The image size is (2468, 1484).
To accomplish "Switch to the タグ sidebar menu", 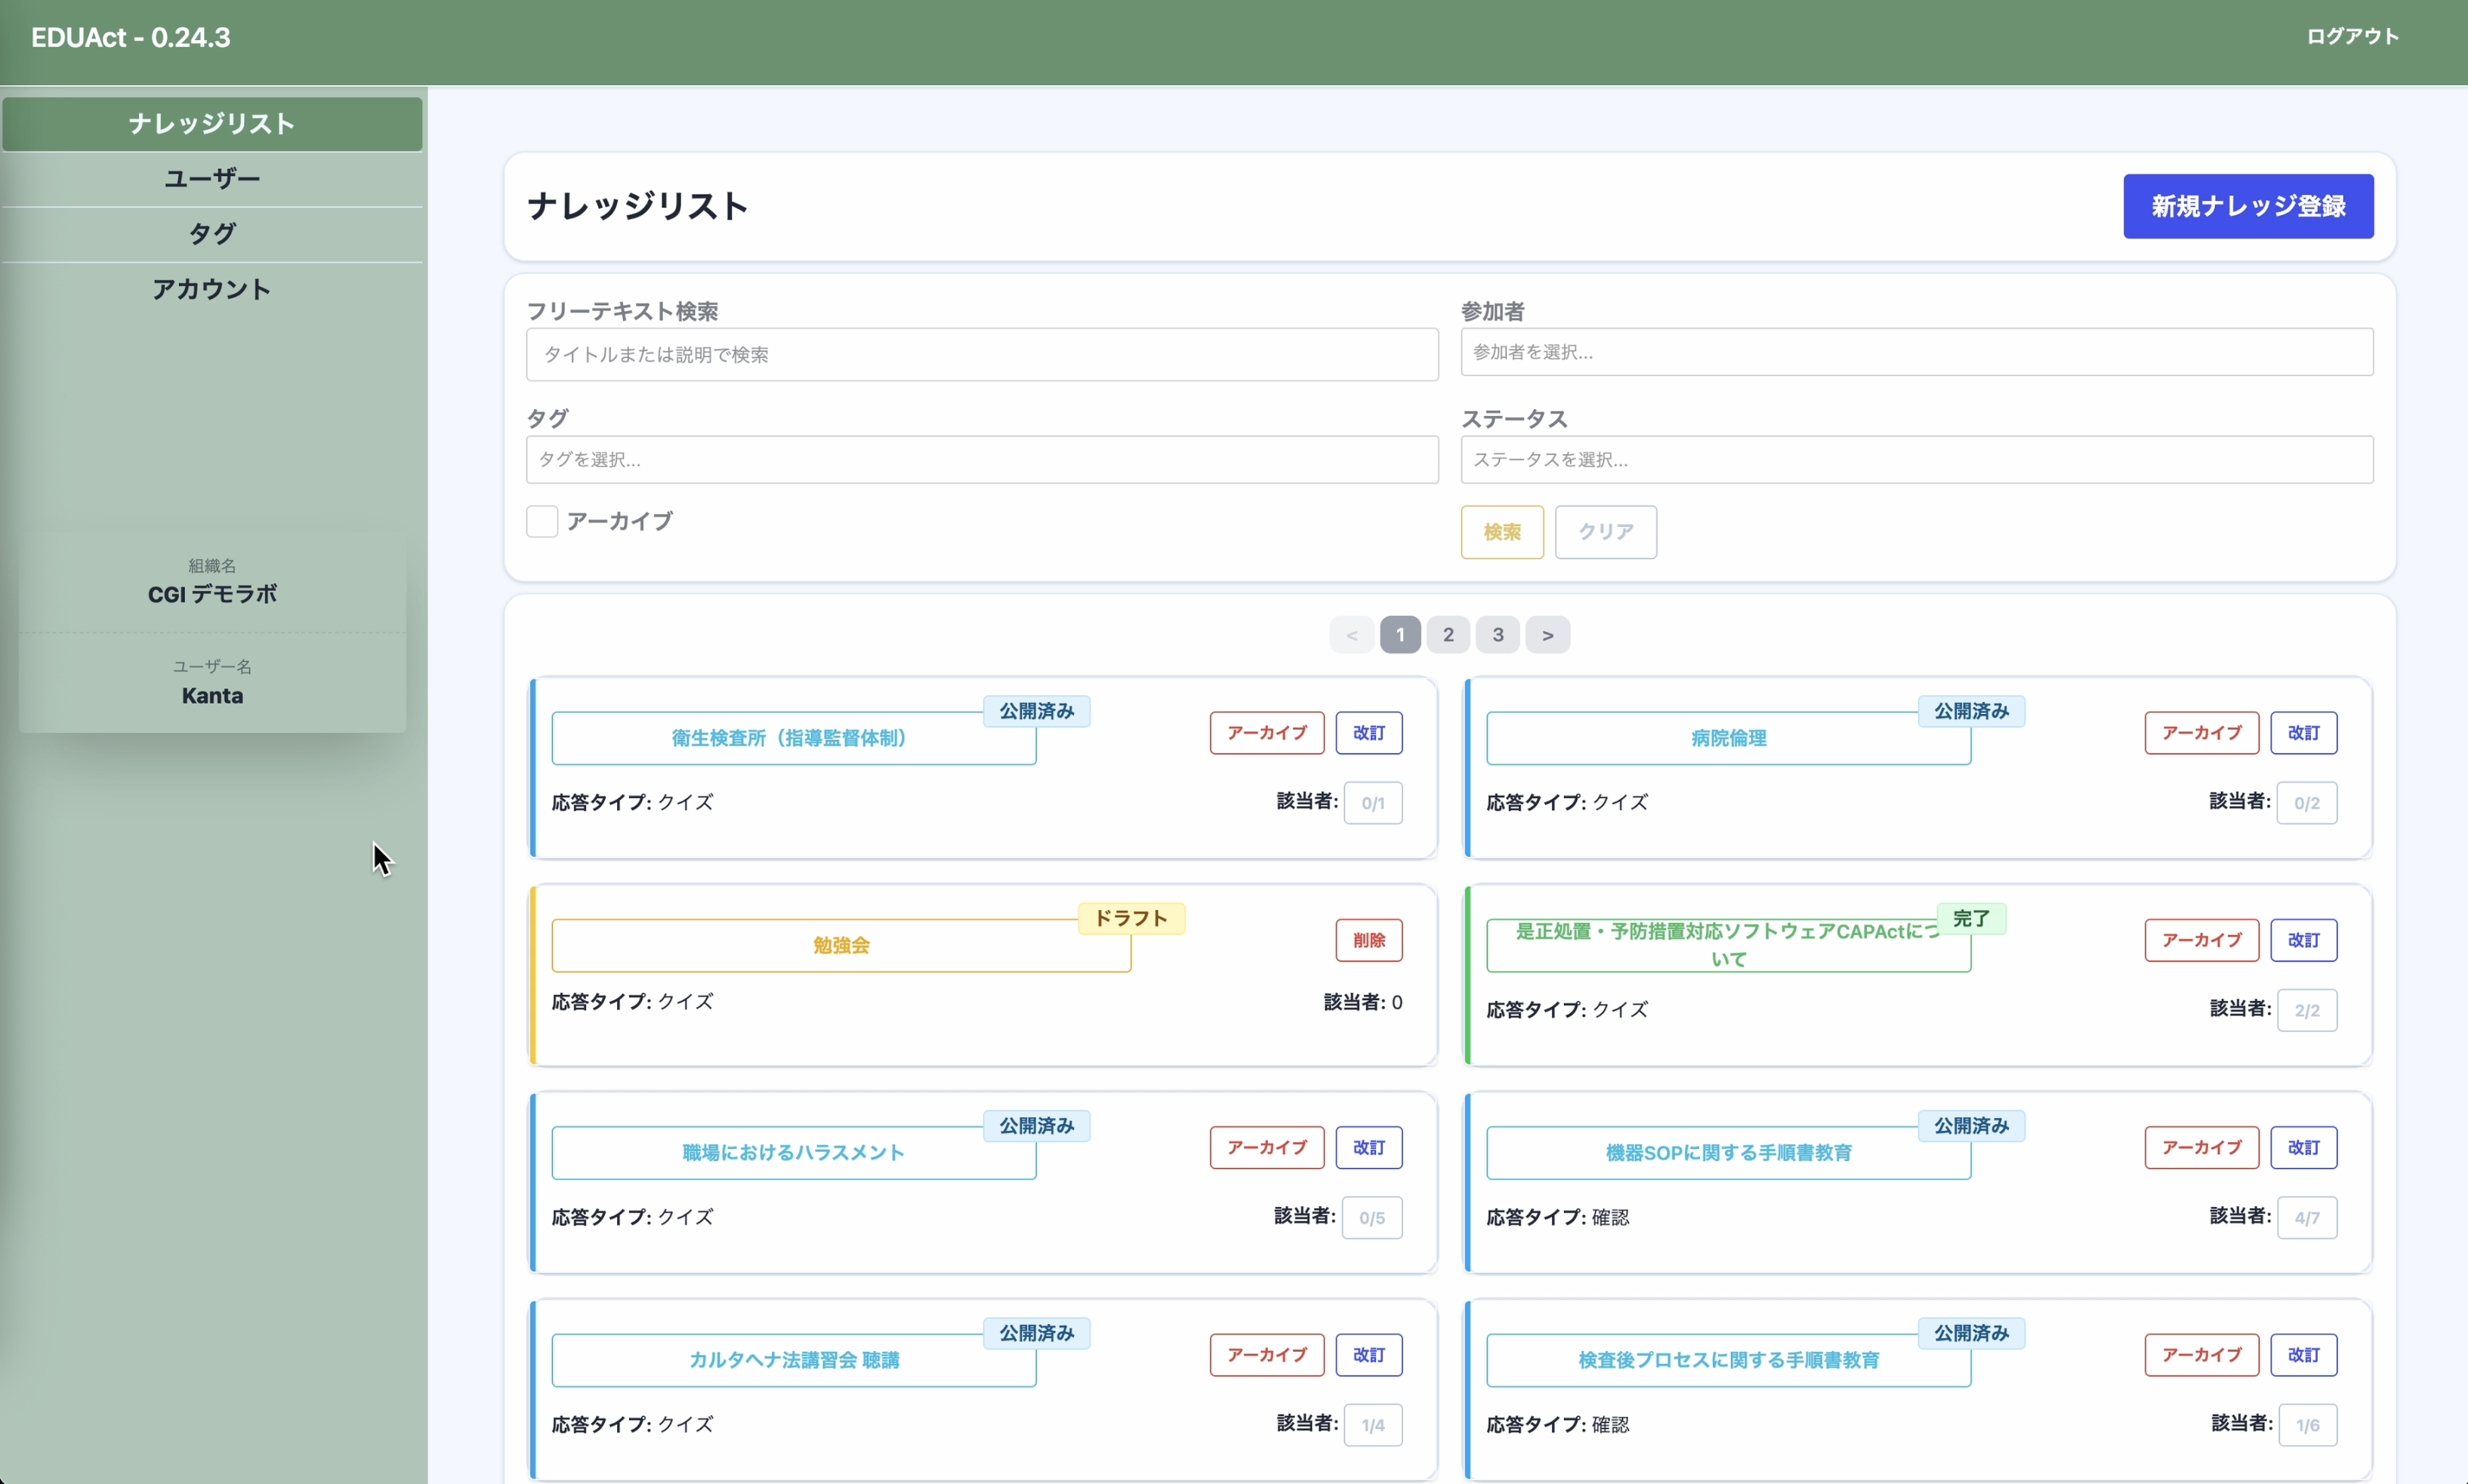I will 212,234.
